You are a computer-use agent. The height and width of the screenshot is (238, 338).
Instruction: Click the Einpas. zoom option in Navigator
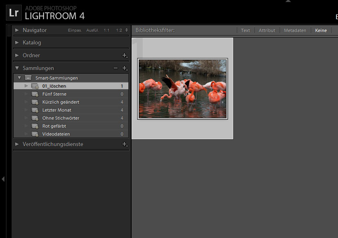(75, 30)
